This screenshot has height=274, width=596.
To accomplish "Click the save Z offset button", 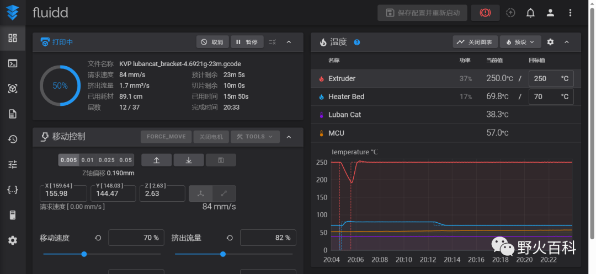I will (221, 160).
